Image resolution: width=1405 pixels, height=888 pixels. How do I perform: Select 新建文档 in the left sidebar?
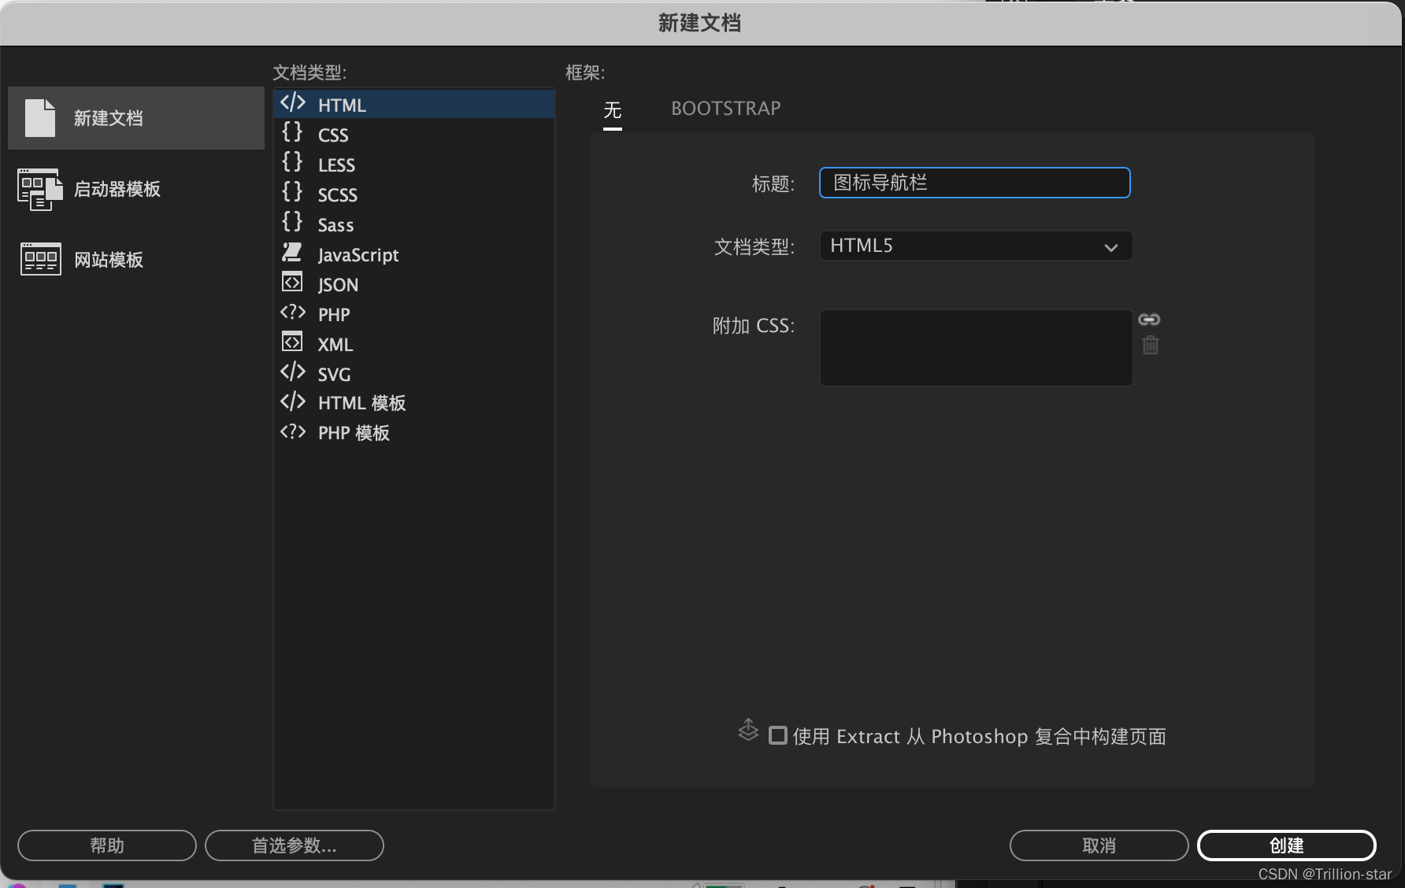(136, 118)
